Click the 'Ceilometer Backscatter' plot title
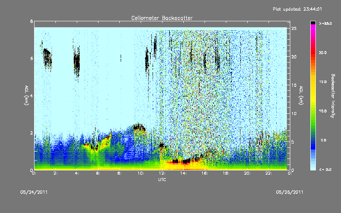341x213 pixels. (x=162, y=18)
